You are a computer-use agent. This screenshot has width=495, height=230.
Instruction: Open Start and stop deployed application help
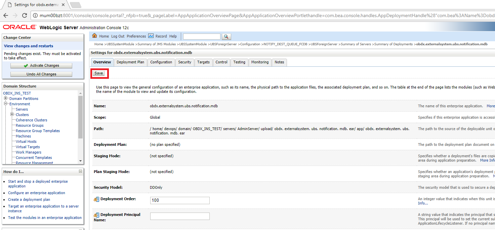tap(38, 184)
